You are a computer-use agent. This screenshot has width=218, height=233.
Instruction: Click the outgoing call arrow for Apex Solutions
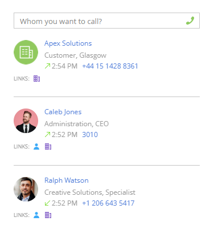pyautogui.click(x=47, y=66)
